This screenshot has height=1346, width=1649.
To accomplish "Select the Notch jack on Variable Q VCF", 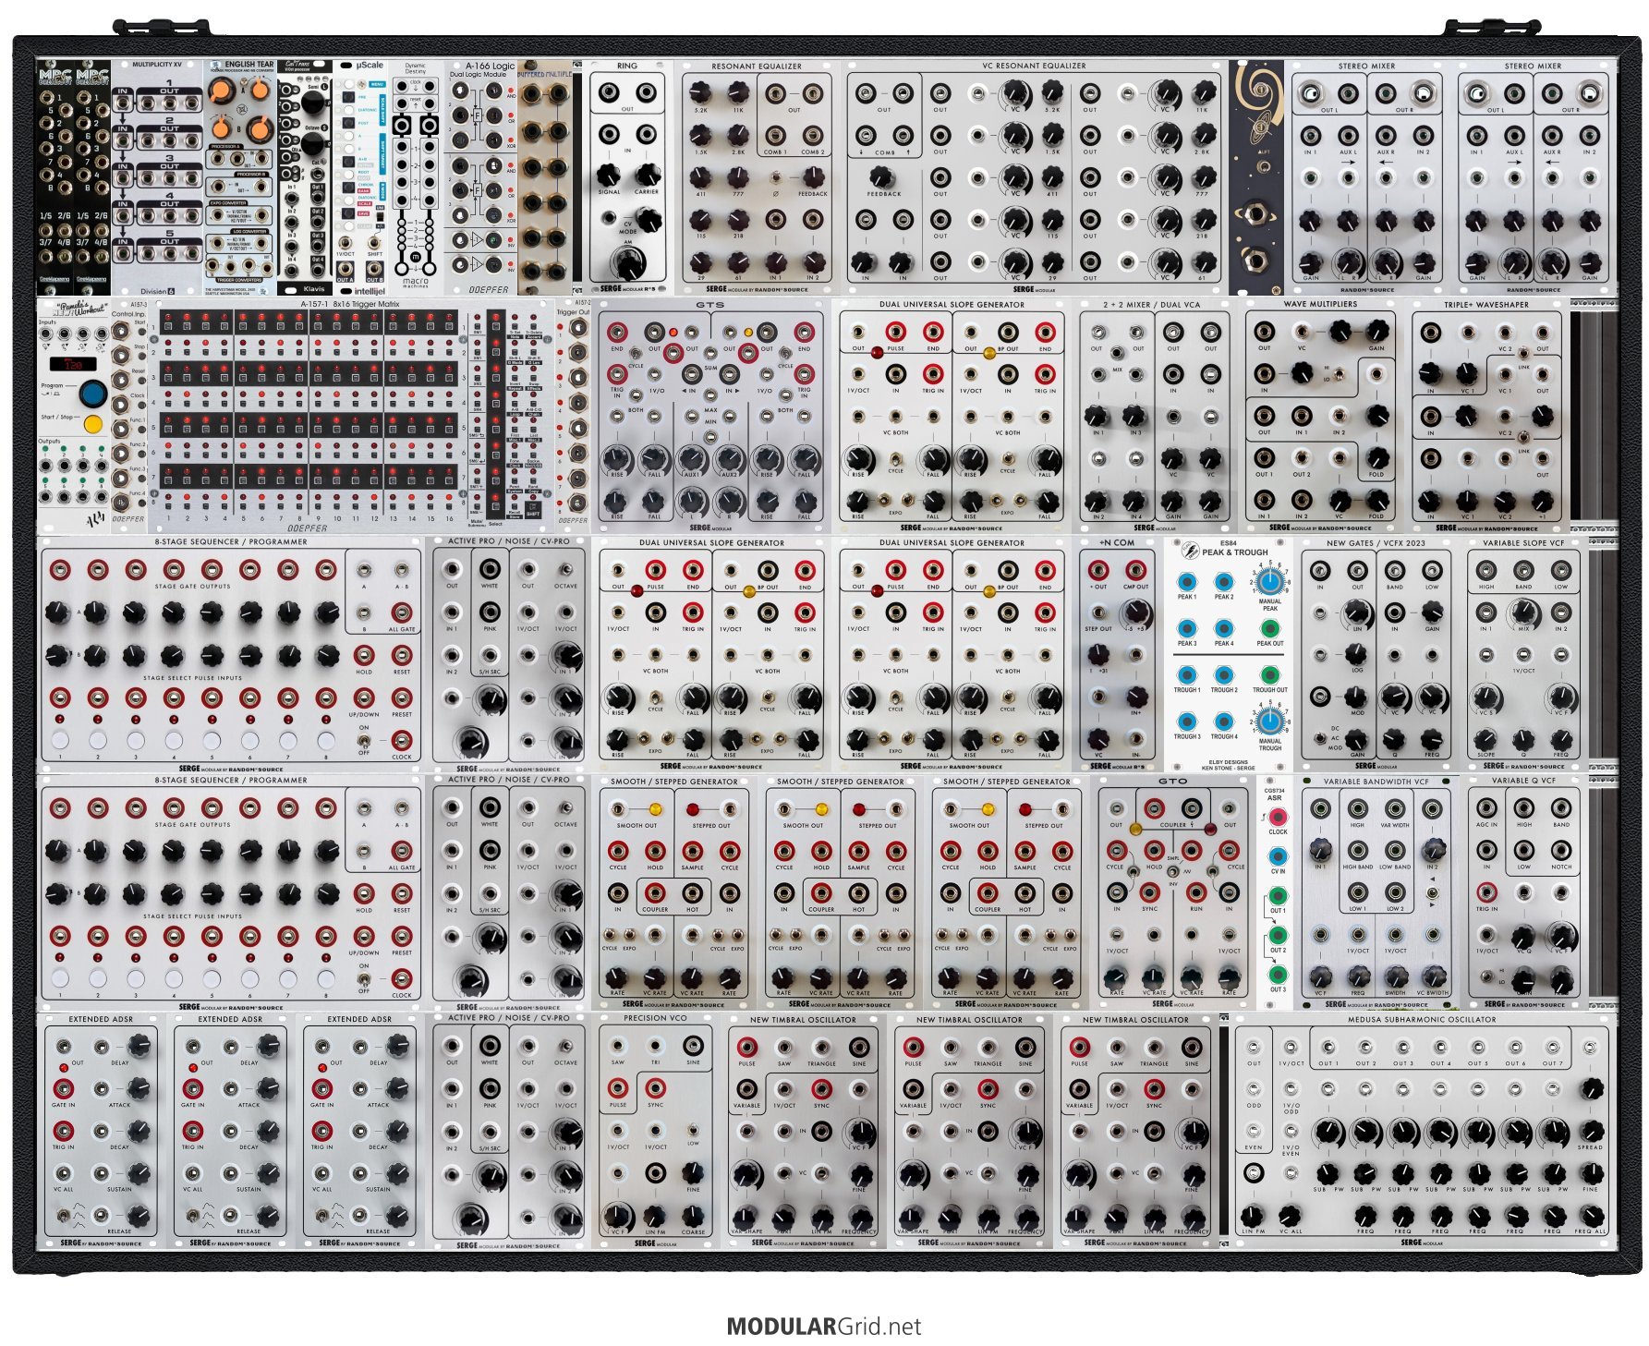I will [x=1561, y=850].
